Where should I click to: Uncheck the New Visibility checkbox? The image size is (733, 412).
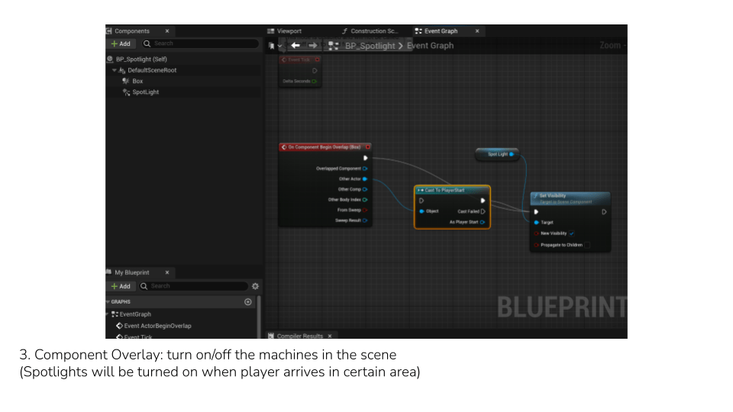tap(573, 233)
